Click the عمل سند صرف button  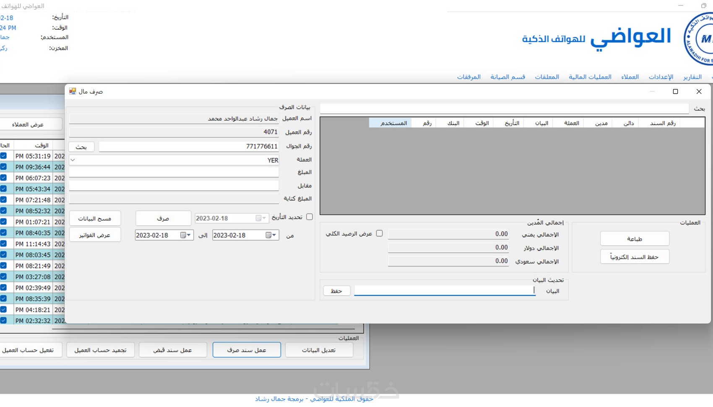point(247,350)
